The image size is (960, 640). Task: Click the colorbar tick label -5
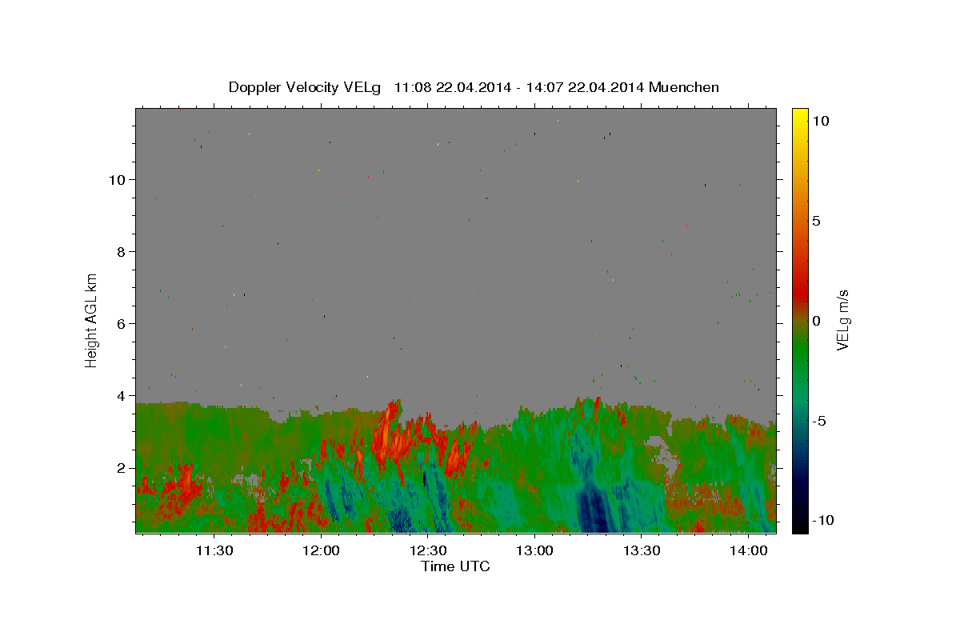820,421
